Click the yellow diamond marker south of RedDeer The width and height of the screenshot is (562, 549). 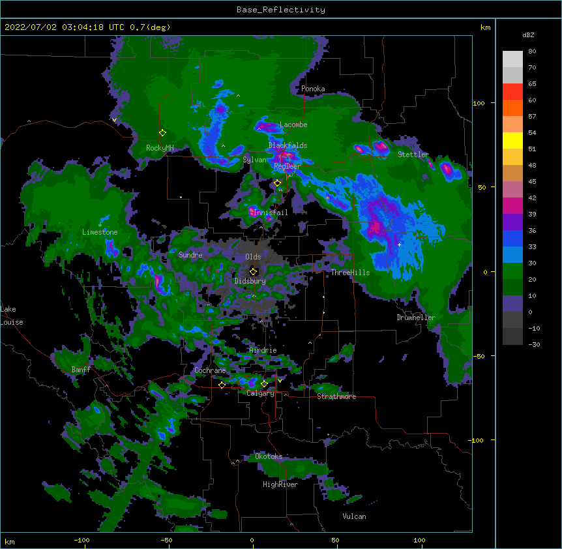(x=277, y=183)
